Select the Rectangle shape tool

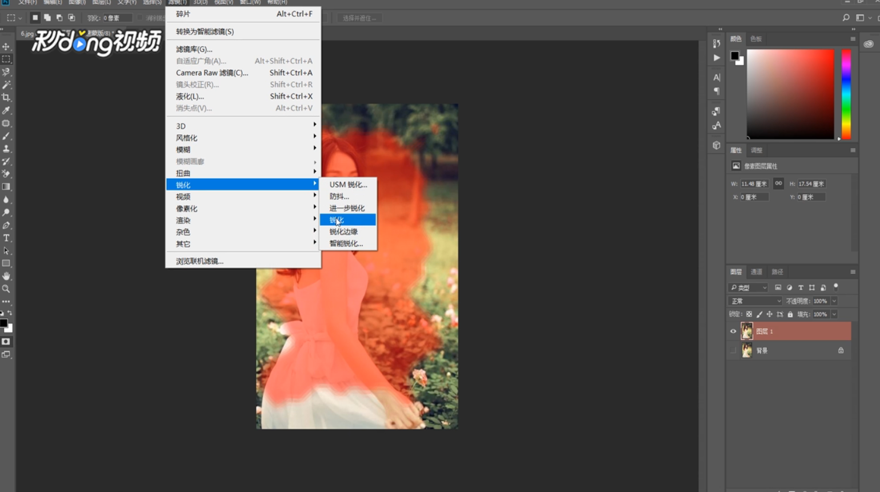point(6,263)
